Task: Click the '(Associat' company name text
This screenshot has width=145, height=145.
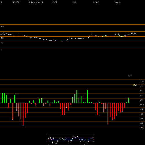Action: pos(117,2)
